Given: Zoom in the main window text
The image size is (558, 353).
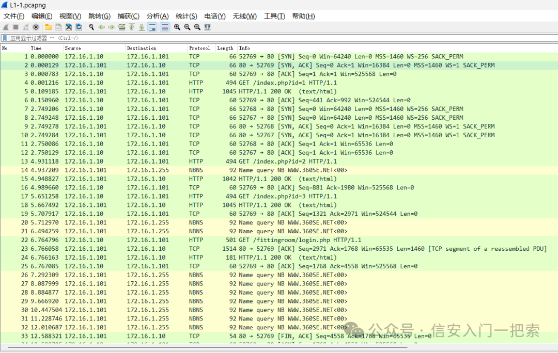Looking at the screenshot, I should [177, 27].
